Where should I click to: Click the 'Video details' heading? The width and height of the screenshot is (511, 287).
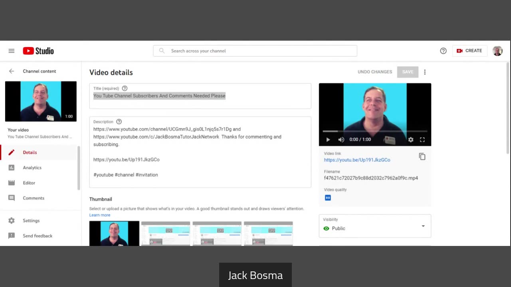(111, 73)
